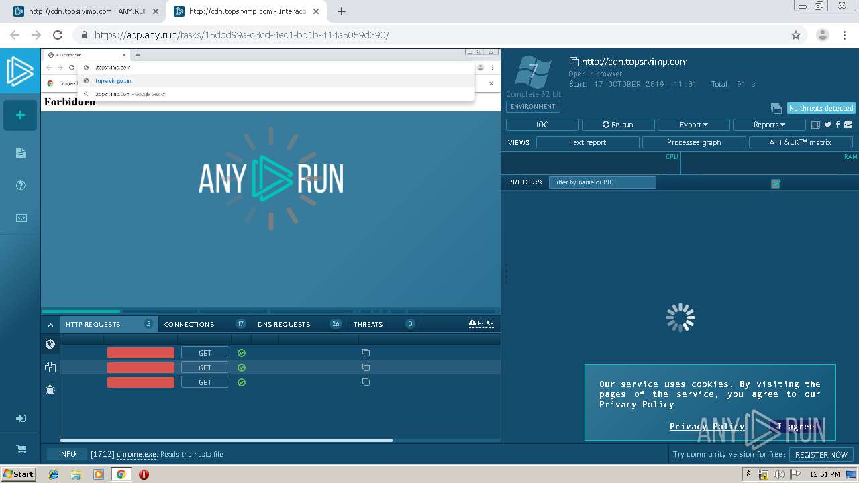Switch to DNS Requests tab
The width and height of the screenshot is (859, 483).
coord(299,324)
